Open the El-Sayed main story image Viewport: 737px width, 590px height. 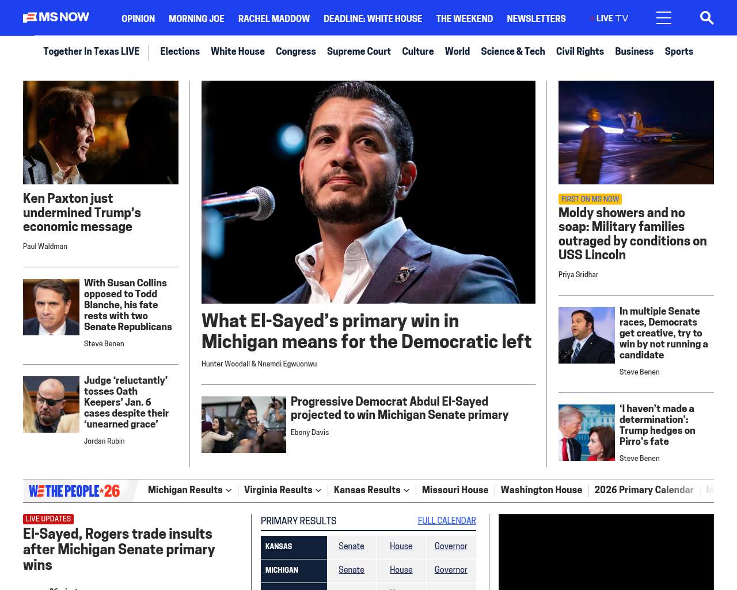point(368,192)
